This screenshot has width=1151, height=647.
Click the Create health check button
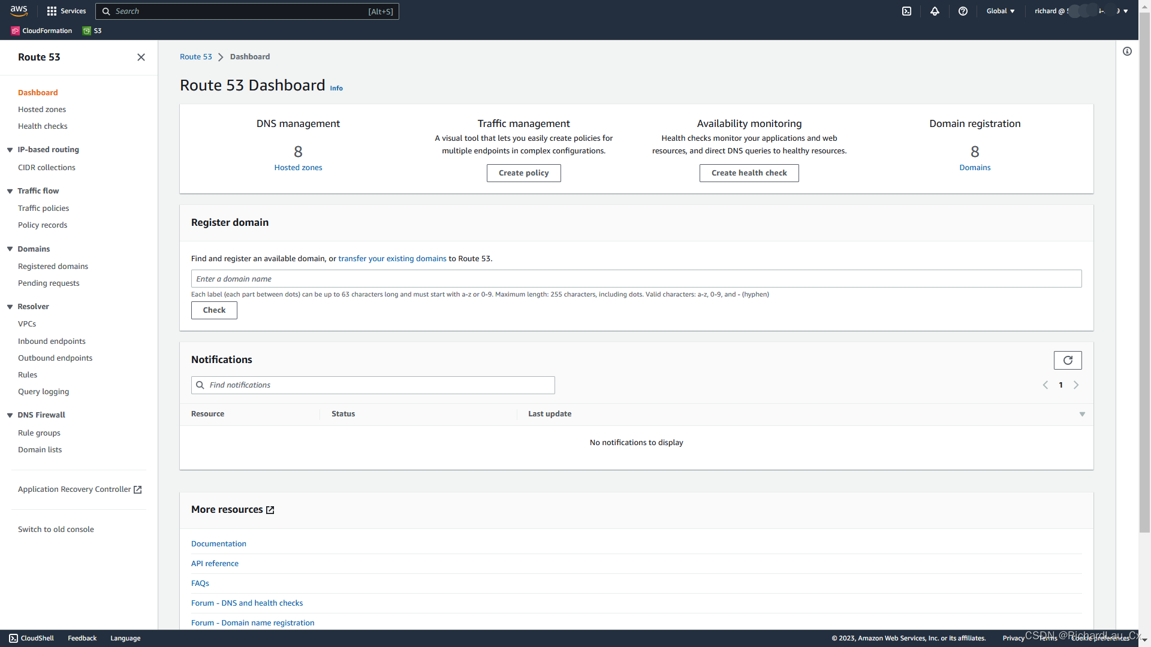(749, 172)
